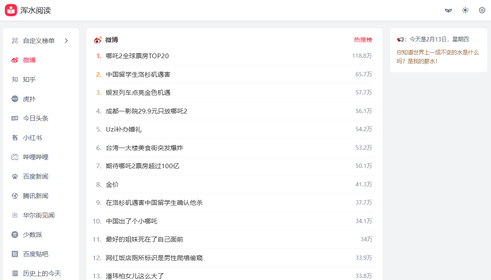Click the 少数派 pi icon
Image resolution: width=491 pixels, height=280 pixels.
[x=15, y=234]
